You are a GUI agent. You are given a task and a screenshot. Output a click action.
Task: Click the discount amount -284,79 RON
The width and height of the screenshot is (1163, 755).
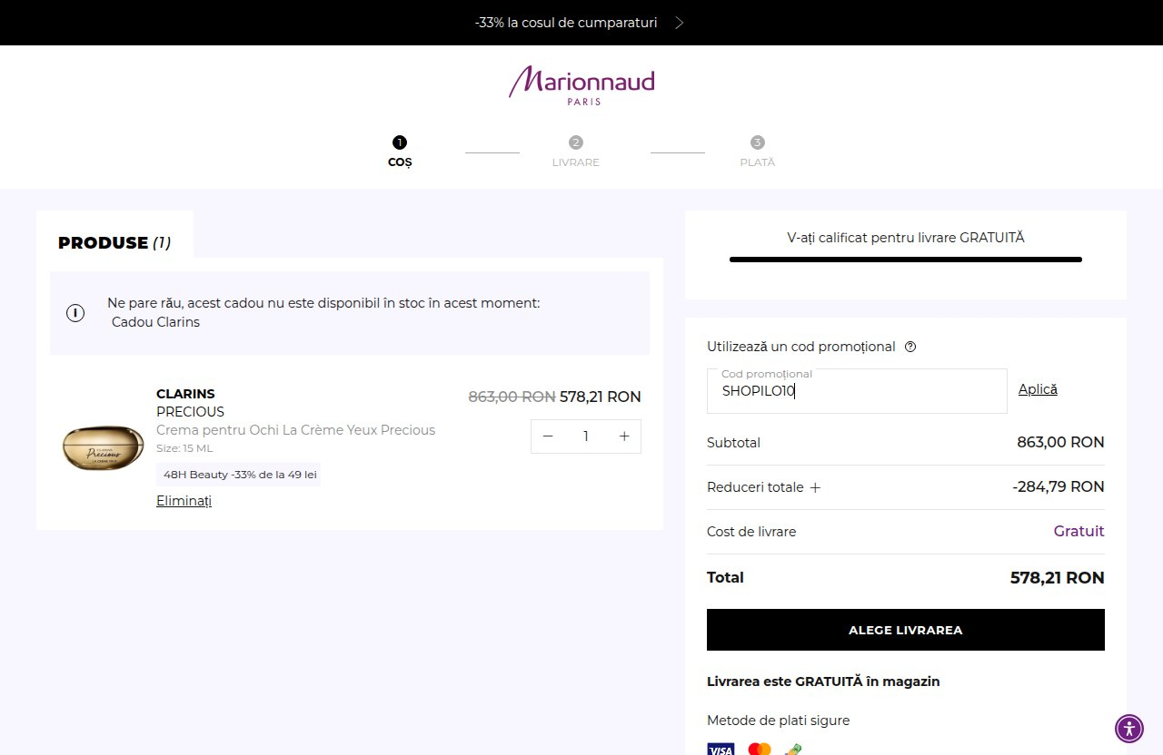1059,487
